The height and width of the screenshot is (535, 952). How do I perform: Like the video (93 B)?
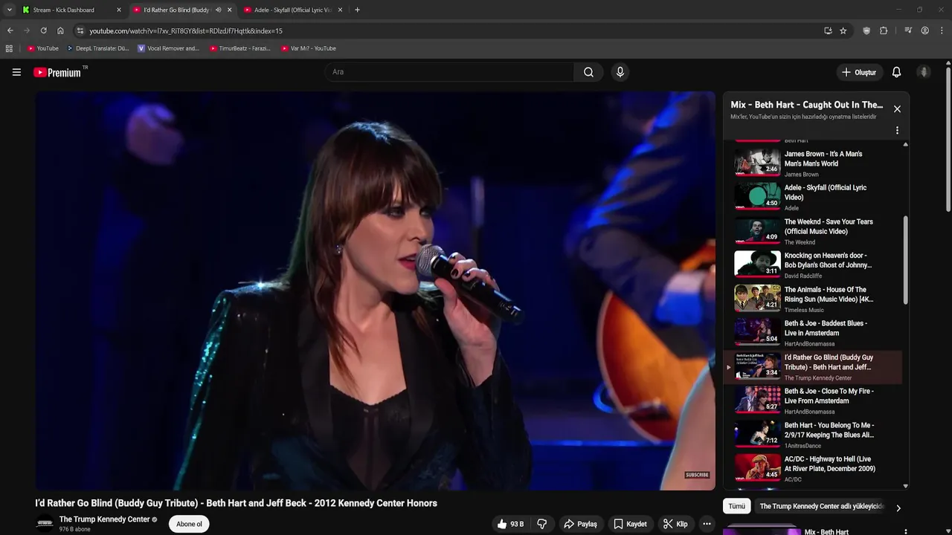[x=510, y=524]
